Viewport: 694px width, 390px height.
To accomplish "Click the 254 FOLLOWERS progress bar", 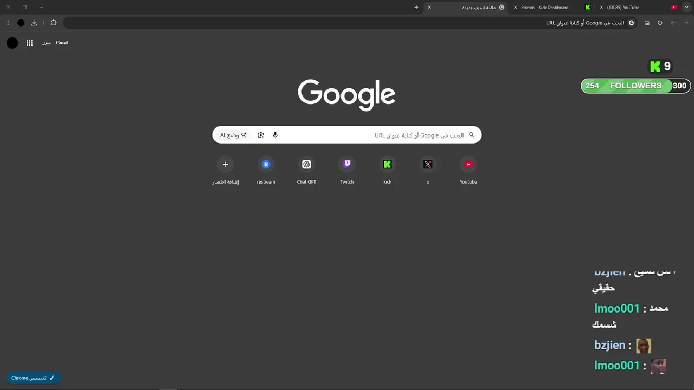I will tap(635, 86).
